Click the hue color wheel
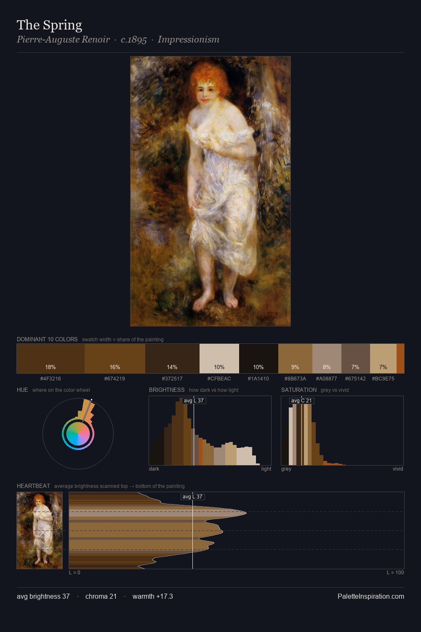The height and width of the screenshot is (632, 421). tap(78, 434)
